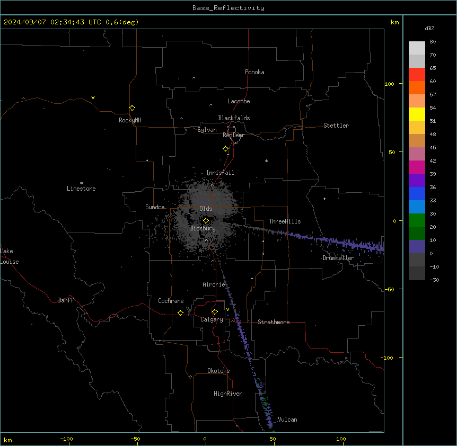Click the RedDeer city label

point(233,135)
